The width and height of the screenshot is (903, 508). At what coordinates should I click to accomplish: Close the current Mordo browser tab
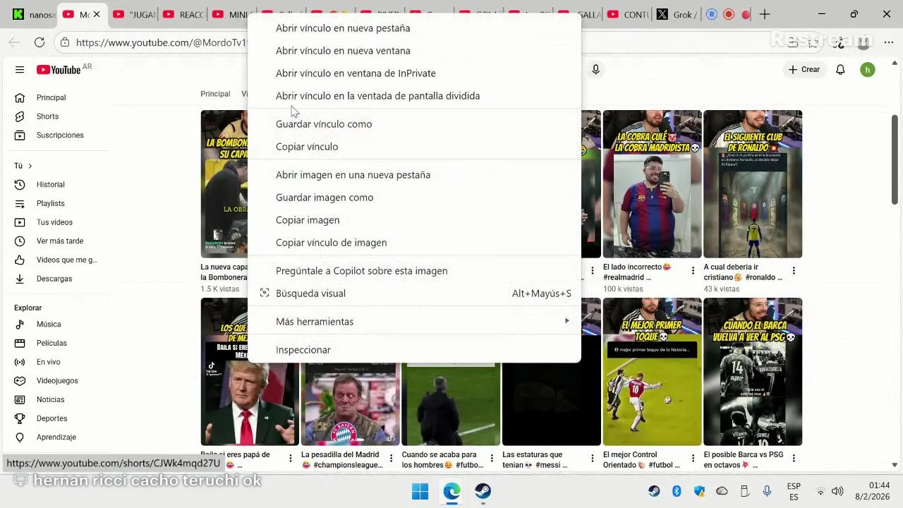[97, 14]
